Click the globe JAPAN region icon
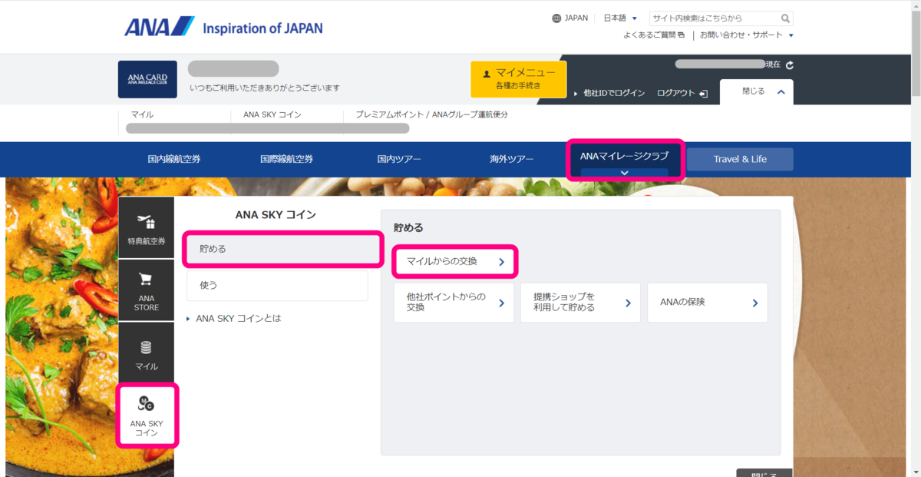Screen dimensions: 921x477 point(556,18)
